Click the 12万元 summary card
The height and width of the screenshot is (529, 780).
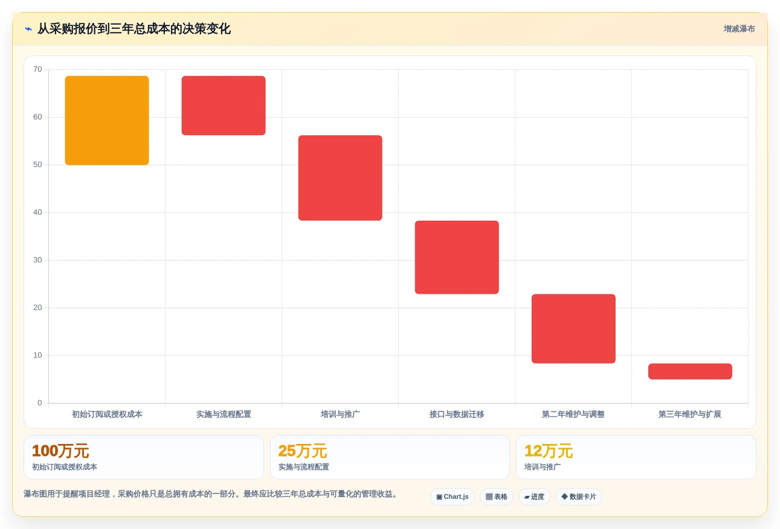click(636, 457)
